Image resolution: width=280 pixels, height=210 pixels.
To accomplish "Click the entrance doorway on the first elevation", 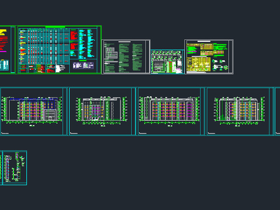I will (x=50, y=115).
